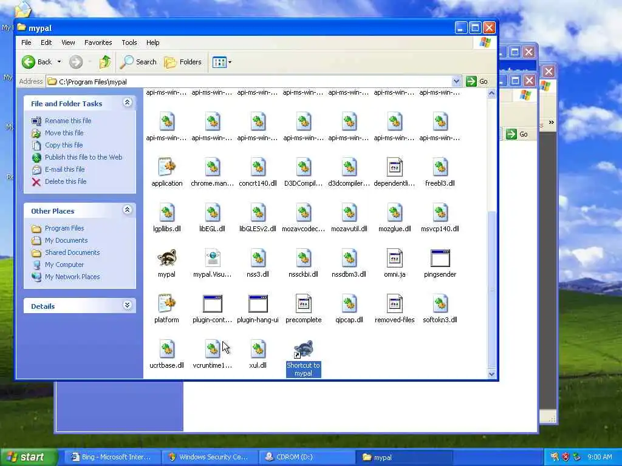The height and width of the screenshot is (466, 622).
Task: Select the plugin-hang-ui executable icon
Action: (258, 304)
